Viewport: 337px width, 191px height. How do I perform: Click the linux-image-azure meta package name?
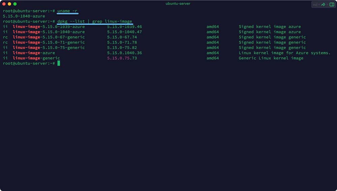coord(34,53)
